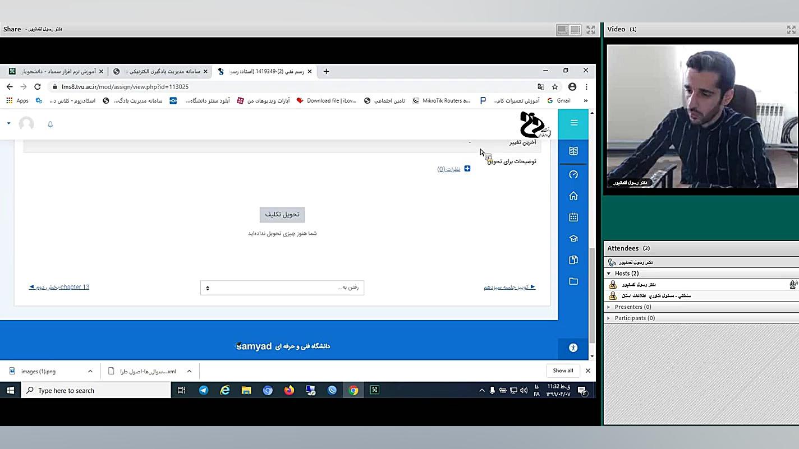Screen dimensions: 799x449
Task: Open the book icon in the blue sidebar
Action: [573, 151]
